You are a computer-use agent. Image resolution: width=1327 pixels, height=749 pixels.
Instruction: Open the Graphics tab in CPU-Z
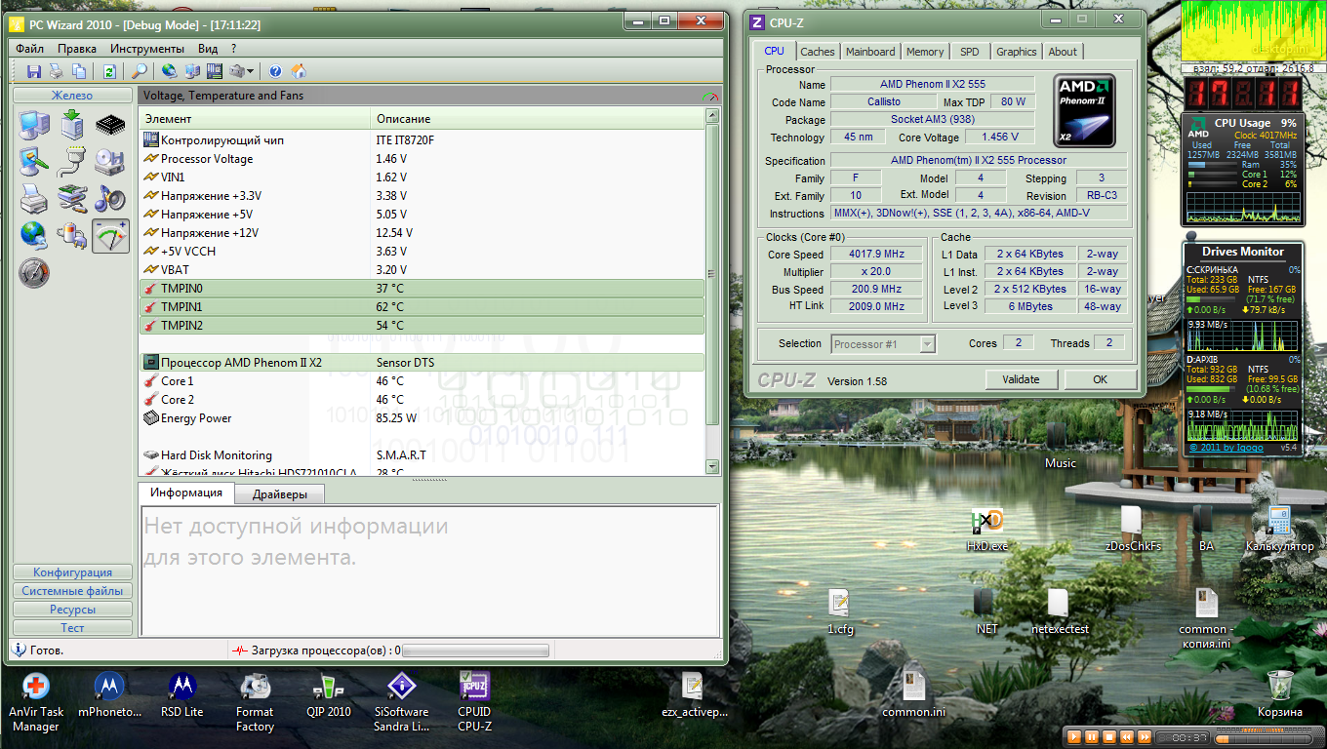(x=1017, y=52)
